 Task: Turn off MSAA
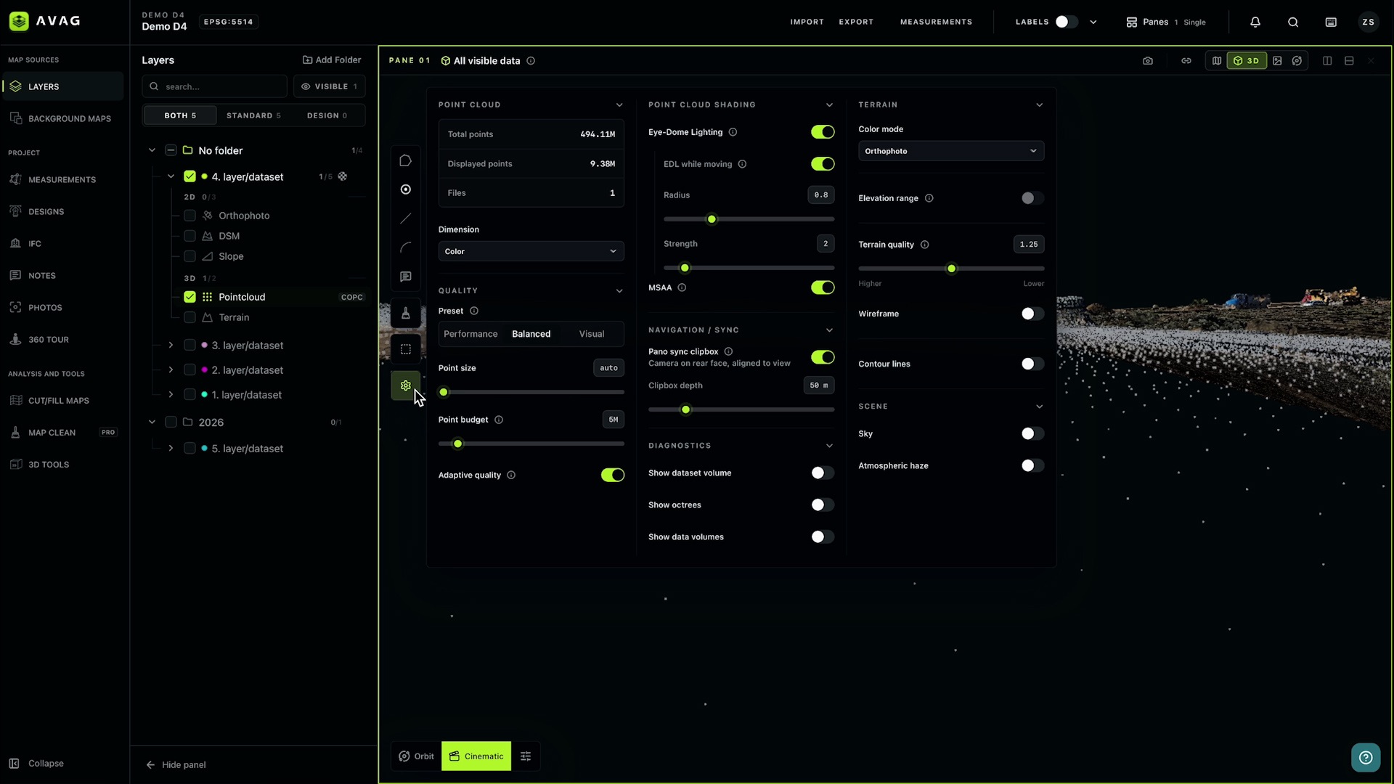tap(823, 287)
